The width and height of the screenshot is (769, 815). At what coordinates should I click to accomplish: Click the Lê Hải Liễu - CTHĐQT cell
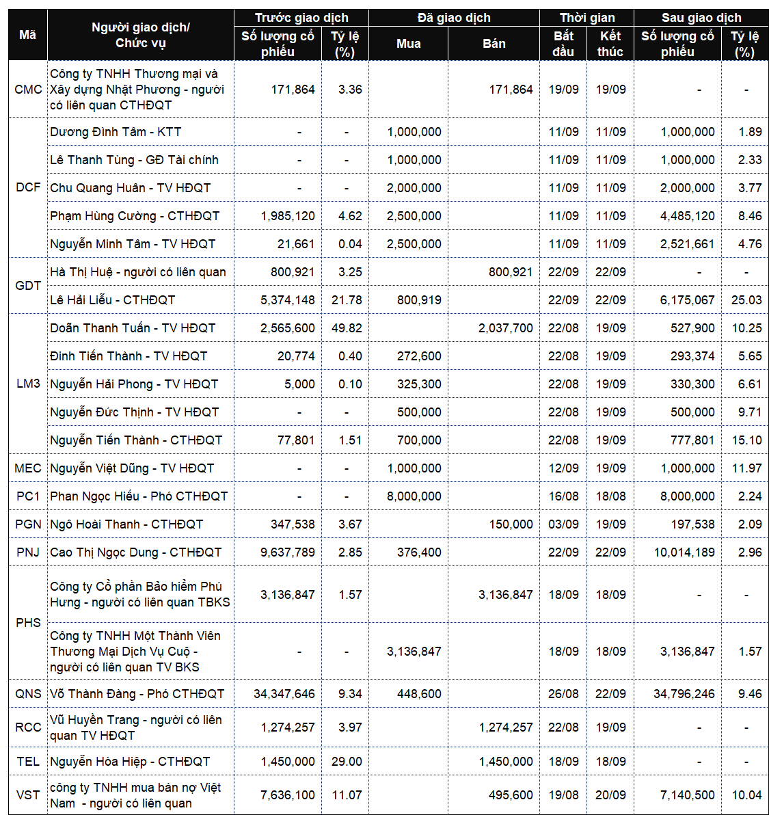pos(141,300)
